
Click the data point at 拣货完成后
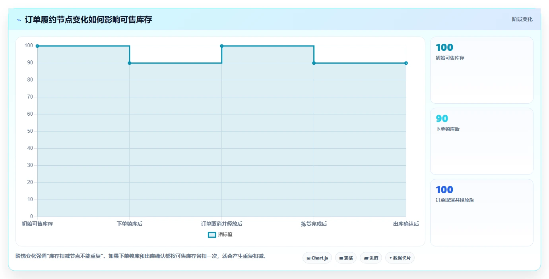click(314, 63)
